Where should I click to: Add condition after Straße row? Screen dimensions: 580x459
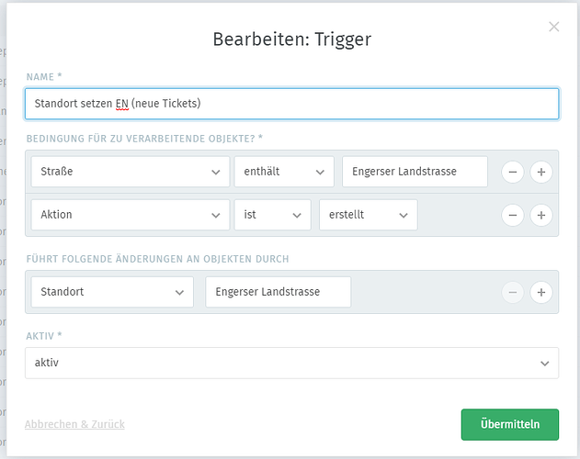pyautogui.click(x=541, y=172)
